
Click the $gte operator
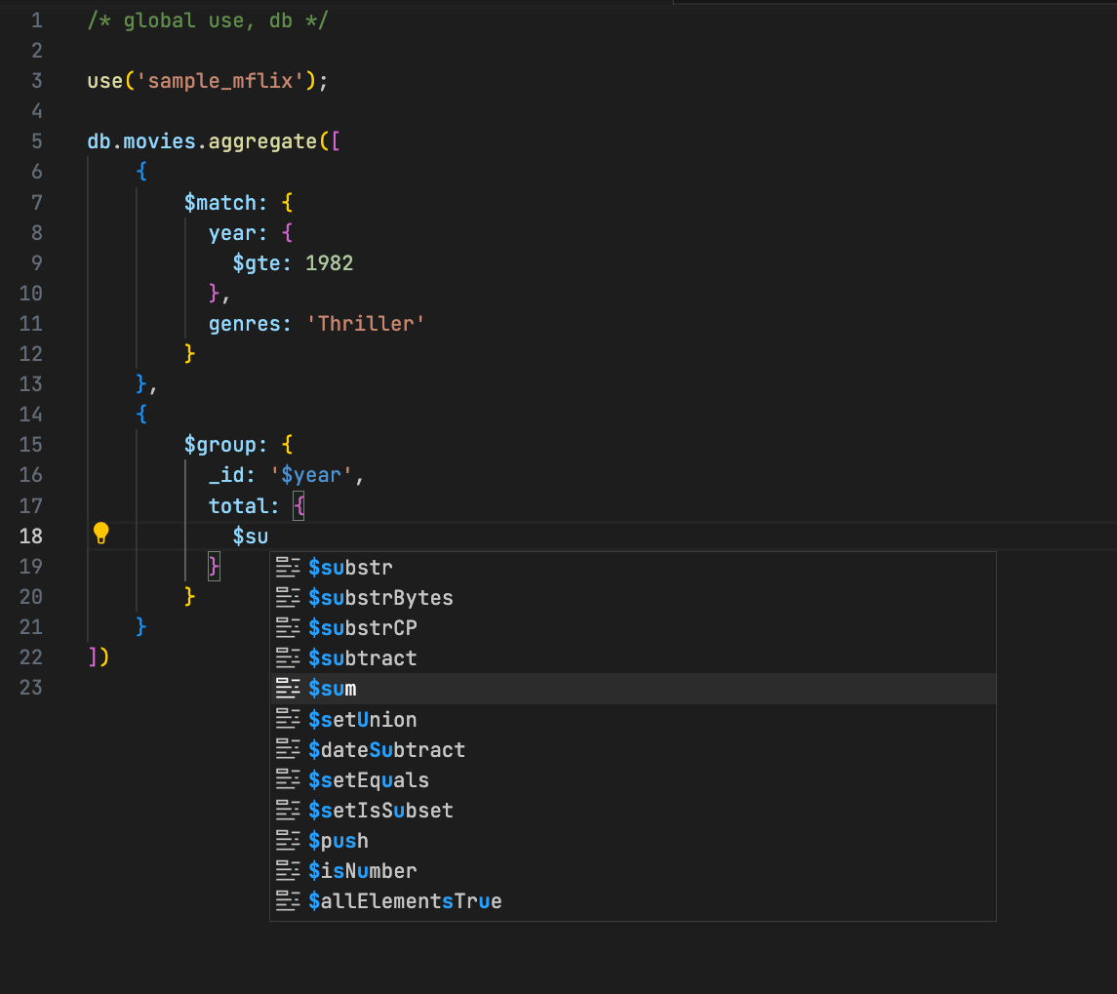tap(257, 263)
